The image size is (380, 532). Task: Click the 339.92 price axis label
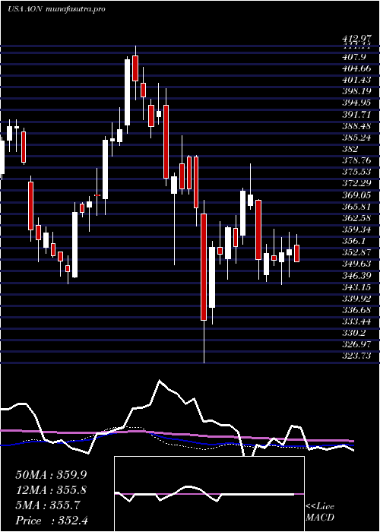click(356, 299)
